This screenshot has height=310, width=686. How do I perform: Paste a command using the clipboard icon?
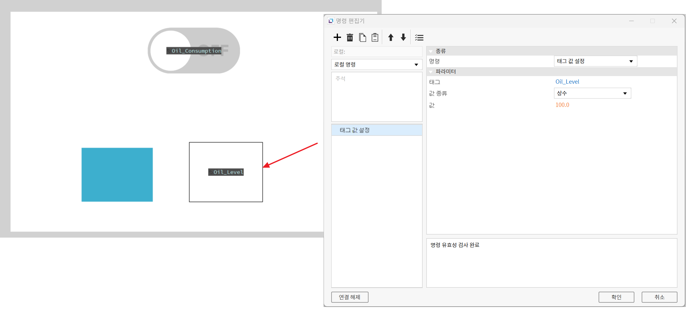[x=375, y=38]
